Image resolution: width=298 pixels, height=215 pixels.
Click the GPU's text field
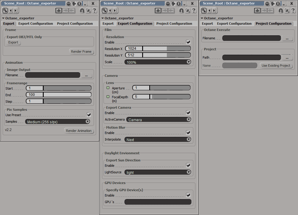pos(158,202)
